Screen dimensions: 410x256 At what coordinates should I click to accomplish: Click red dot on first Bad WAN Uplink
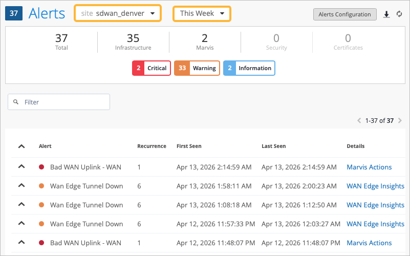[41, 167]
